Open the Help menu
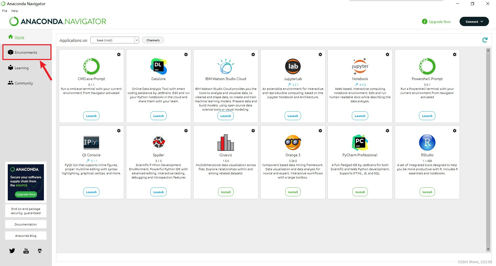The image size is (496, 266). (x=15, y=11)
